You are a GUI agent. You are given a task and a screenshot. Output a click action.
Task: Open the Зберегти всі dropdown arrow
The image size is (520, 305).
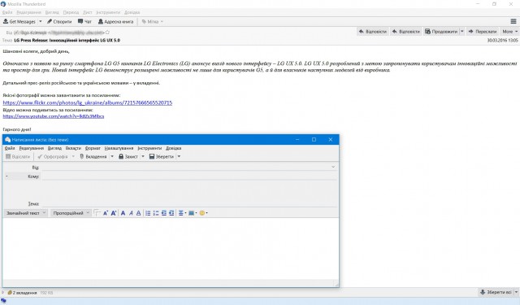[x=516, y=292]
